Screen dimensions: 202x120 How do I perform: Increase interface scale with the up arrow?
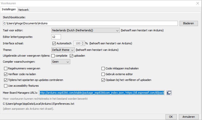83,42
